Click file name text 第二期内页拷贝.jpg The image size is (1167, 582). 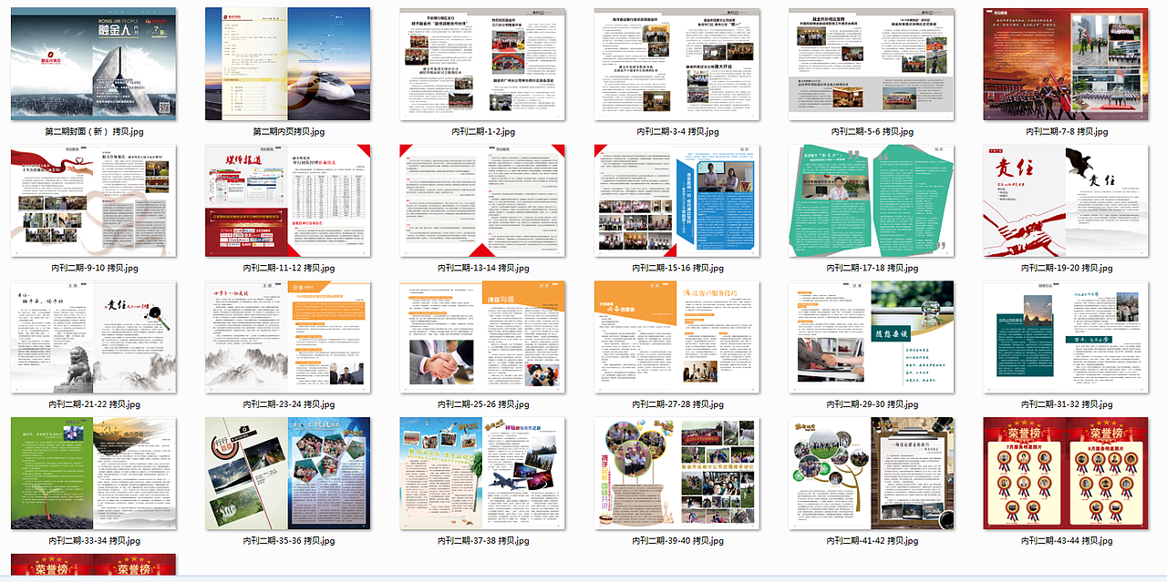(x=288, y=132)
